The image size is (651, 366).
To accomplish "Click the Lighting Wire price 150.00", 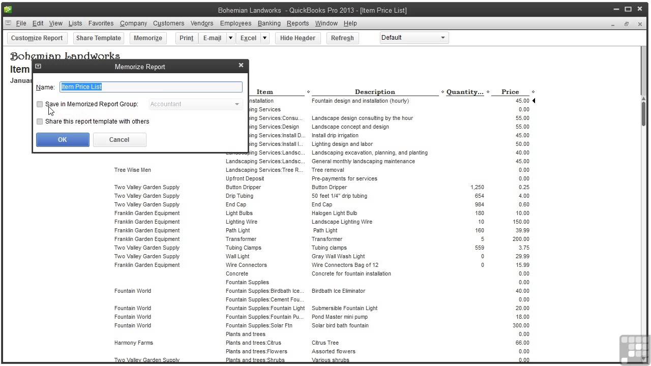I will tap(521, 222).
